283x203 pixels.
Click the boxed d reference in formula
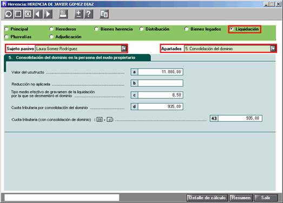point(109,119)
